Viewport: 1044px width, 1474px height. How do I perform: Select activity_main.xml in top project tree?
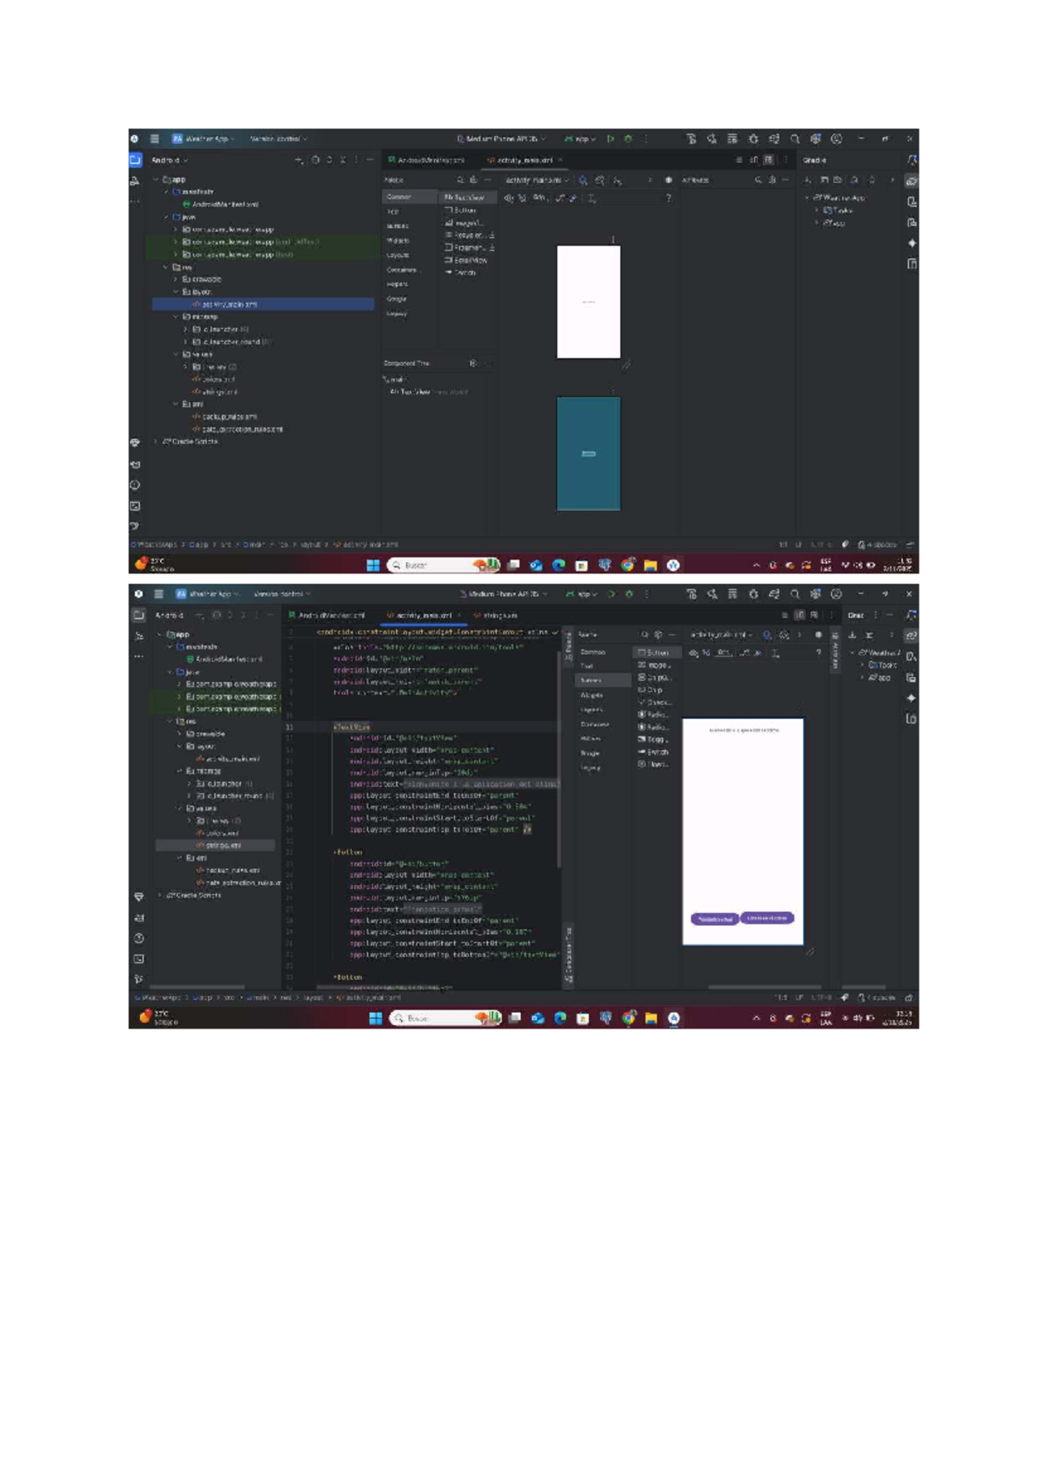(x=263, y=305)
